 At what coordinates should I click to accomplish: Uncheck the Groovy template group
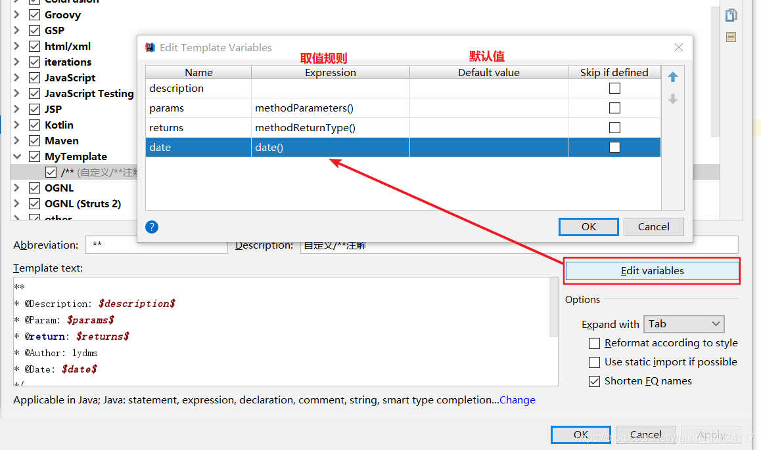pyautogui.click(x=34, y=15)
